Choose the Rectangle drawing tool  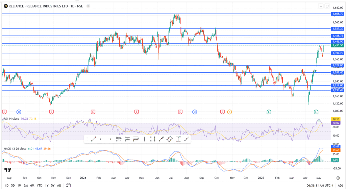pyautogui.click(x=152, y=139)
